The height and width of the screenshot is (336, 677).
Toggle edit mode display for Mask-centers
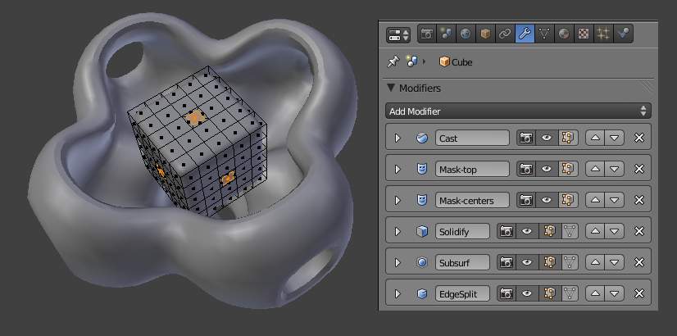click(568, 201)
